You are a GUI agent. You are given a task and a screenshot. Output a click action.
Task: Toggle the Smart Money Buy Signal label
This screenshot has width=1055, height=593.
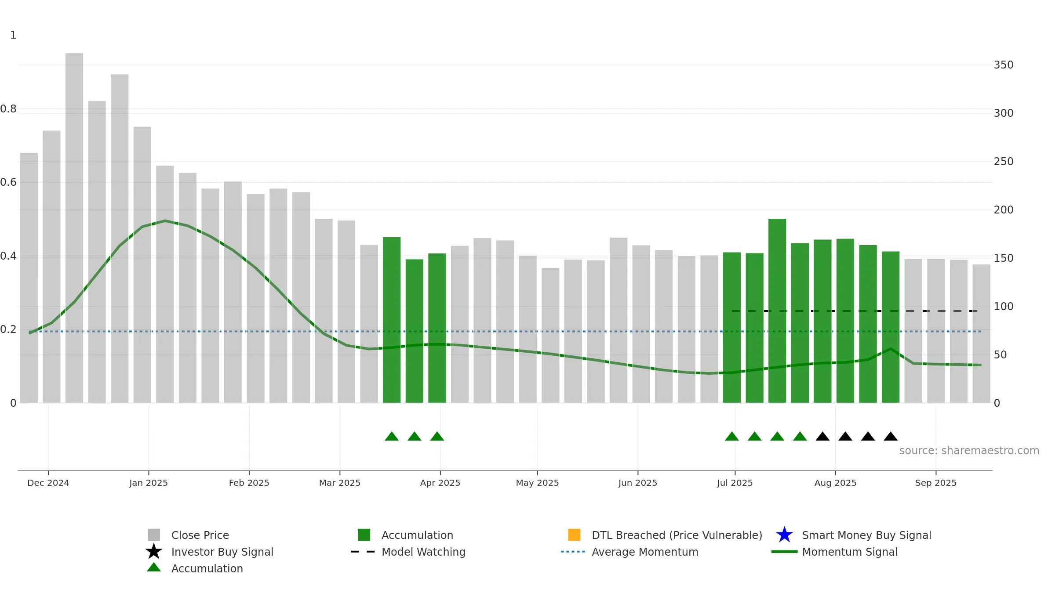pyautogui.click(x=866, y=535)
